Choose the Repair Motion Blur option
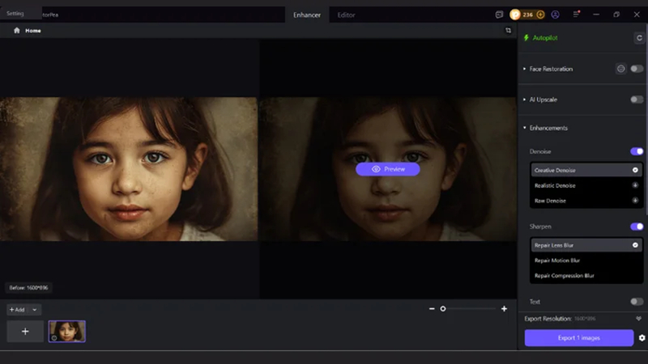The image size is (648, 364). click(586, 260)
